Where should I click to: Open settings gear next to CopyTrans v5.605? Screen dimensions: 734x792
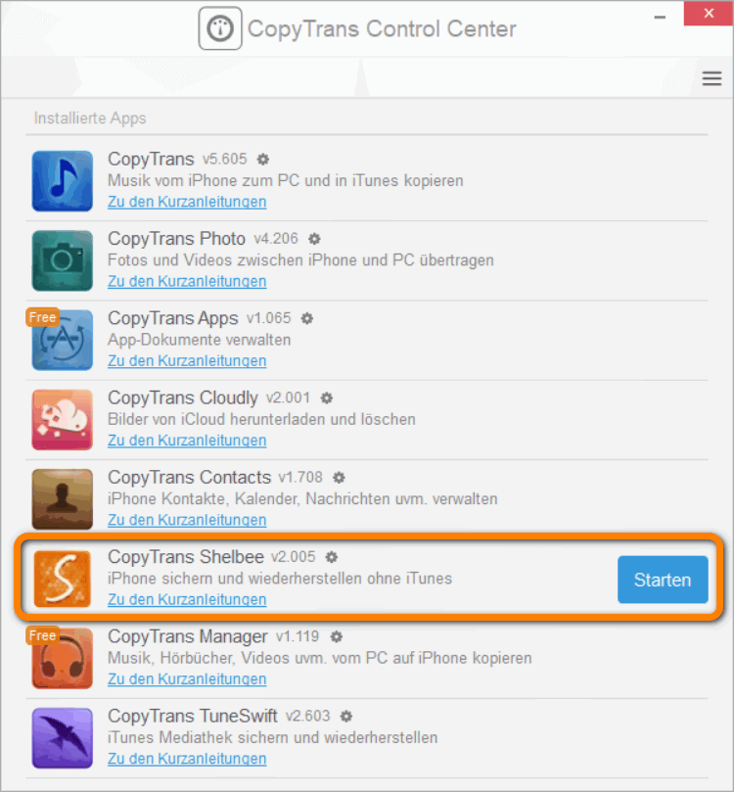[263, 159]
